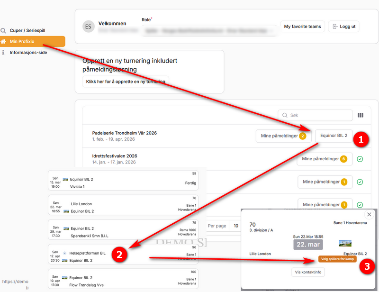Click Bane 1 Hovedarena text in popup
Image resolution: width=379 pixels, height=292 pixels.
pos(350,223)
